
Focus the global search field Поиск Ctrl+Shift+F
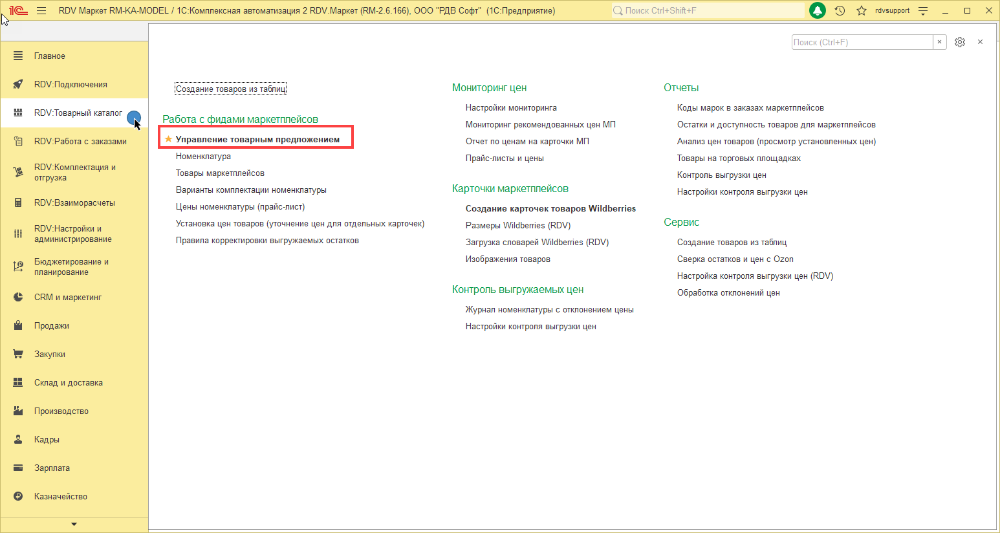708,10
